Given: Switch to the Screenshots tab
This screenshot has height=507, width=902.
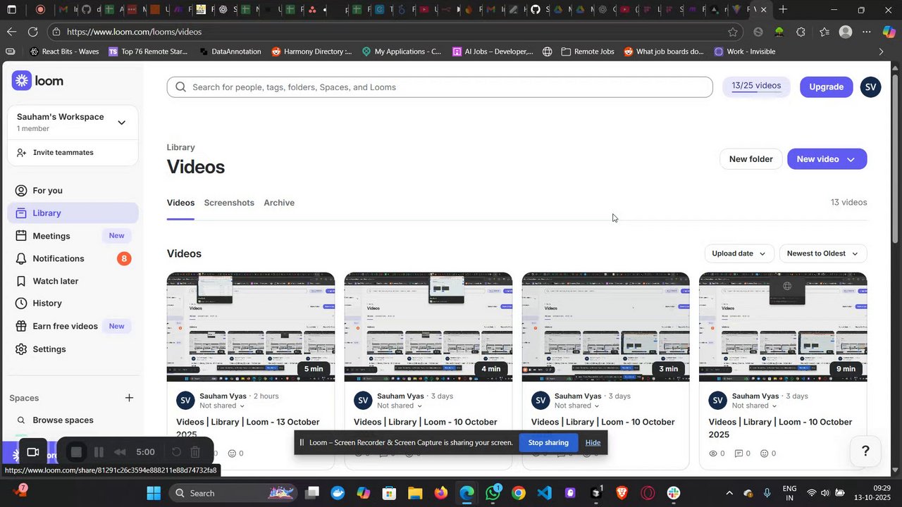Looking at the screenshot, I should click(x=229, y=203).
